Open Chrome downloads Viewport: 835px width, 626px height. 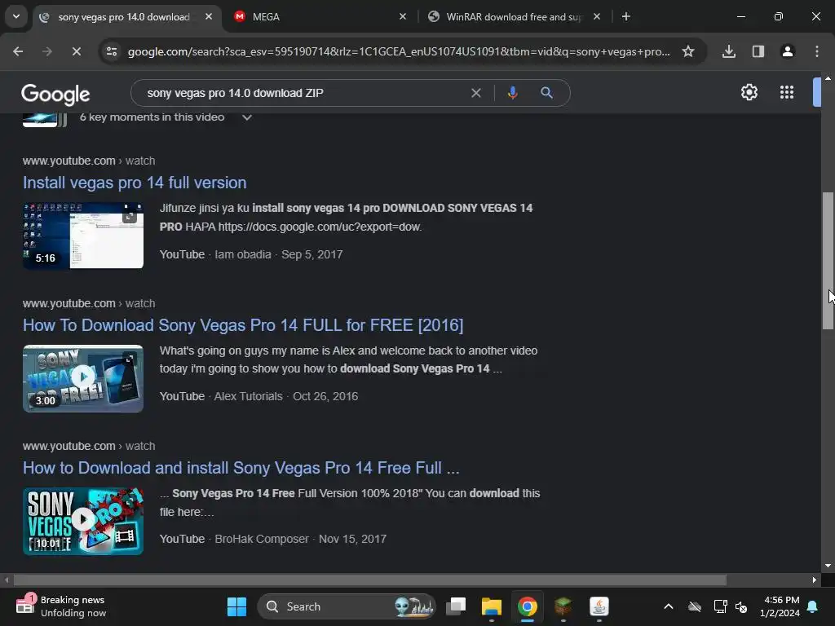729,51
